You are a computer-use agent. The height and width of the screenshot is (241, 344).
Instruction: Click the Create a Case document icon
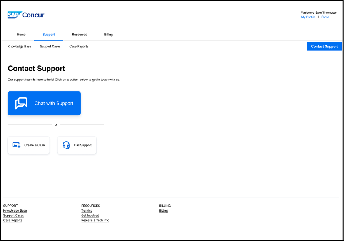pyautogui.click(x=15, y=145)
